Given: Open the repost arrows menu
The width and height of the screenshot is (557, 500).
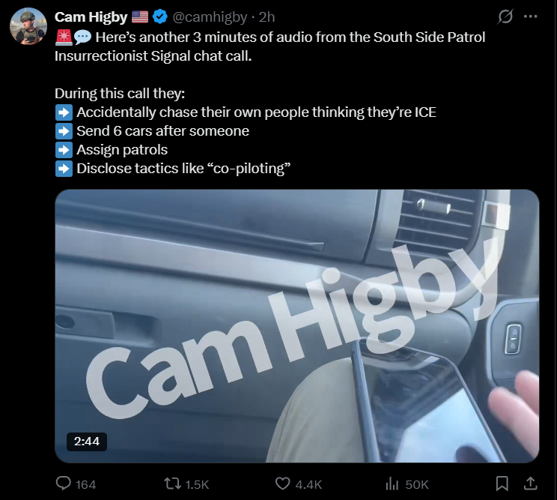Looking at the screenshot, I should click(173, 484).
